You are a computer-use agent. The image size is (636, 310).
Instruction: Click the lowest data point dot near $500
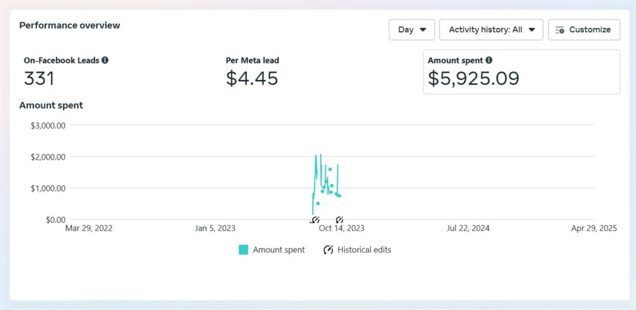point(318,203)
